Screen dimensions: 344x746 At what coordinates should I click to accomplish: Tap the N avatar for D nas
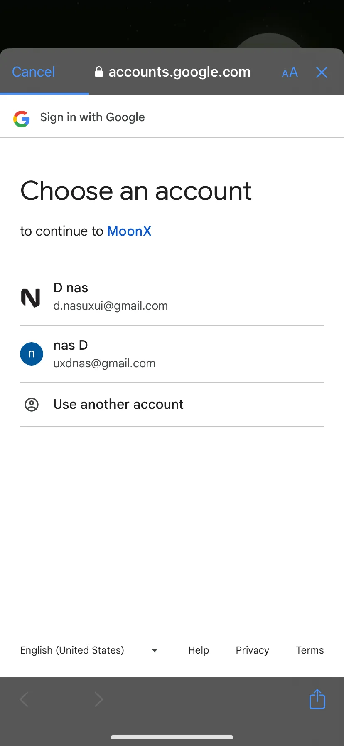31,298
